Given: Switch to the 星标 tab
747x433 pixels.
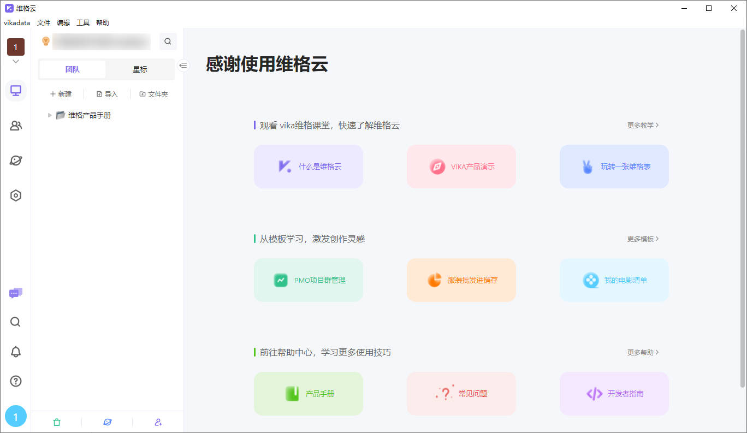Looking at the screenshot, I should click(x=140, y=69).
